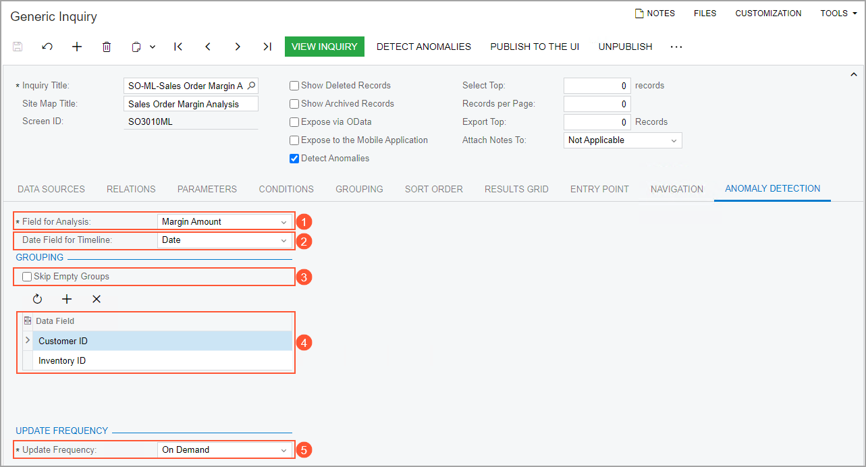Click the Records per Page input field
Viewport: 866px width, 467px height.
[597, 104]
